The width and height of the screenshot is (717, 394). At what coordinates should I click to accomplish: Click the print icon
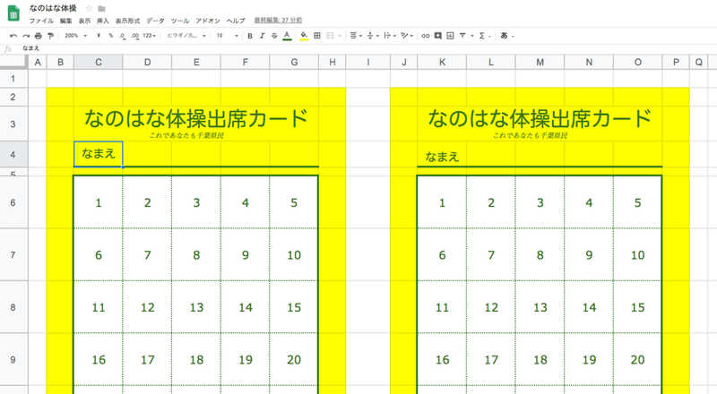tap(39, 36)
